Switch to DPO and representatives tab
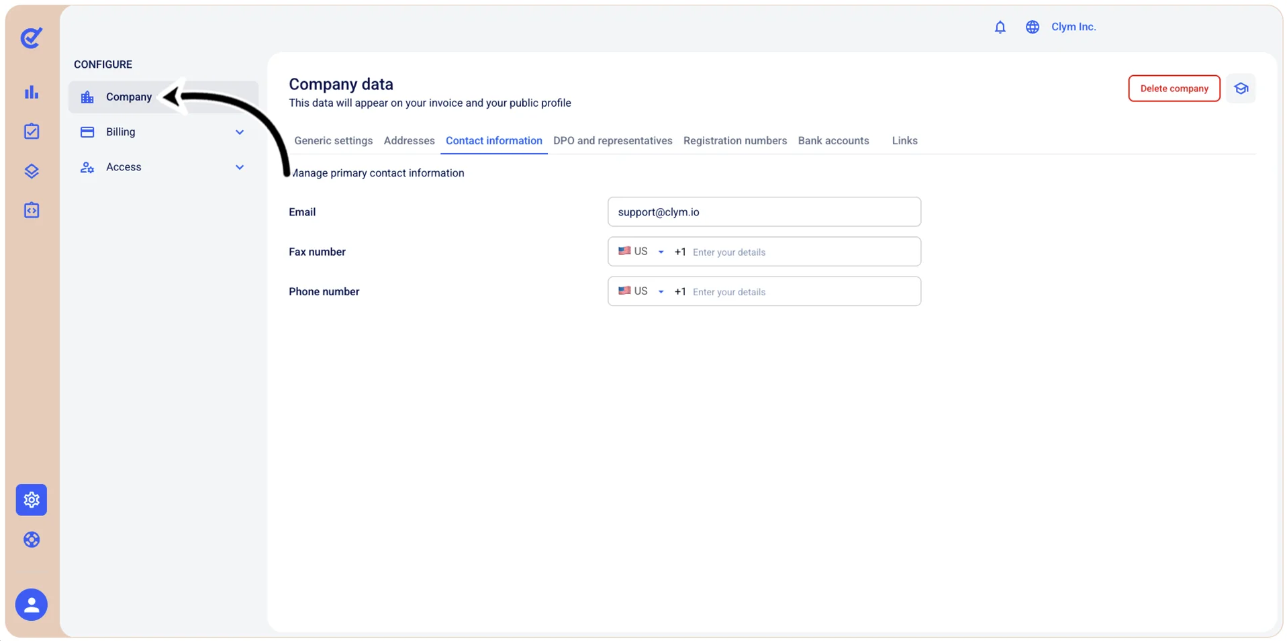This screenshot has height=641, width=1287. click(x=612, y=140)
